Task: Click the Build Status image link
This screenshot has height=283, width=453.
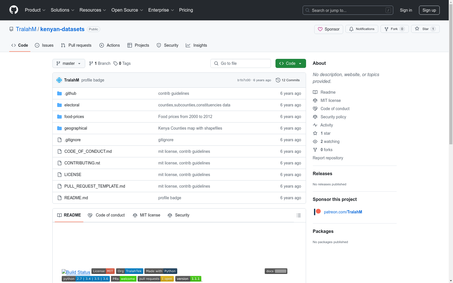Action: coord(76,272)
